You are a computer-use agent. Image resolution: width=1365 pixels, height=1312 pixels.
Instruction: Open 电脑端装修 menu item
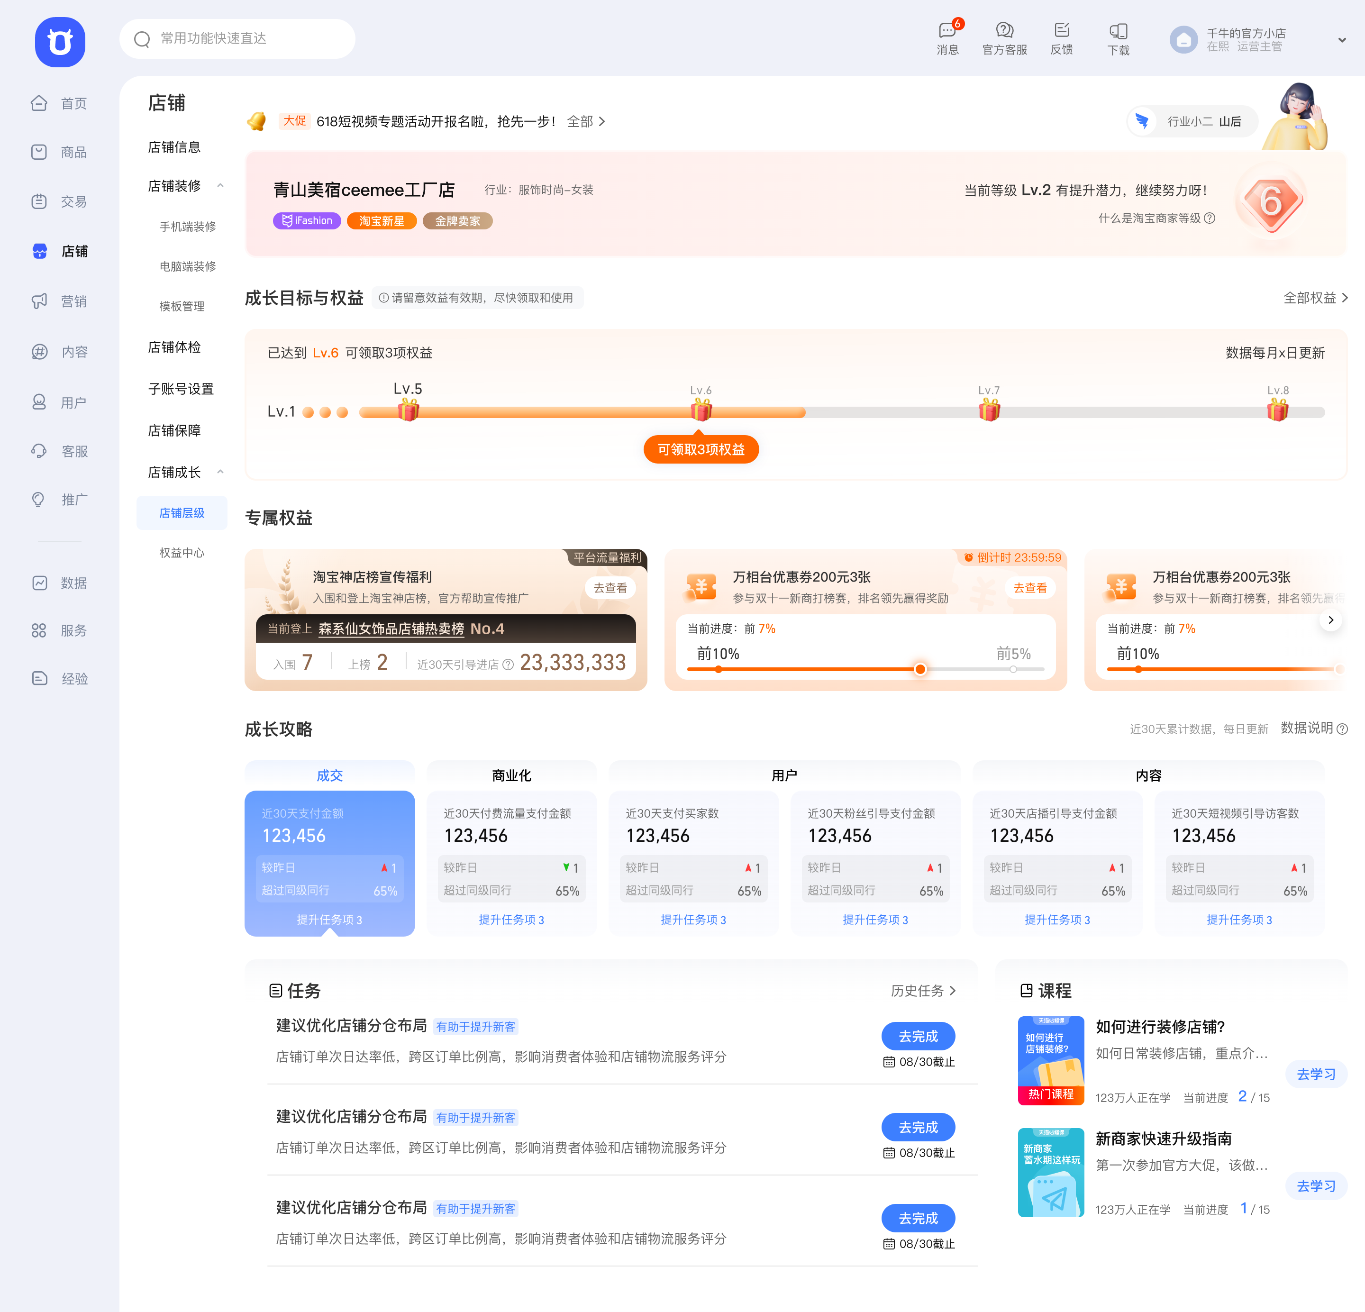point(187,266)
